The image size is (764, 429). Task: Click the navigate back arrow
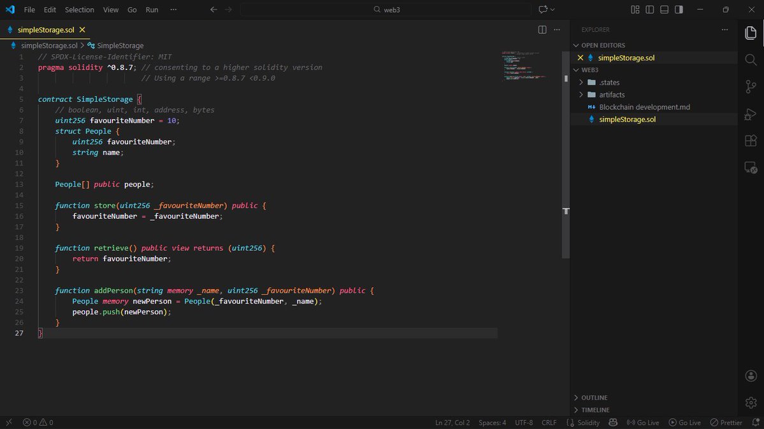(213, 10)
